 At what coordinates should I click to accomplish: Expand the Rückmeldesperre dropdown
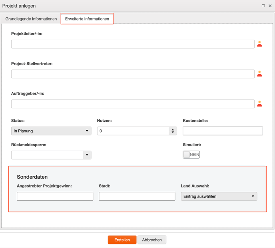pos(87,155)
